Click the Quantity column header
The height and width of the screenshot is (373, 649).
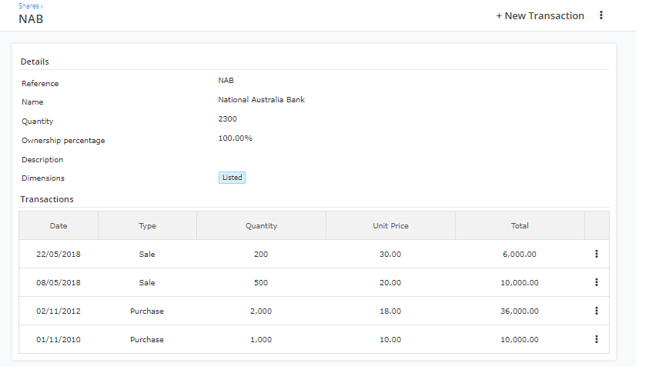pos(261,226)
